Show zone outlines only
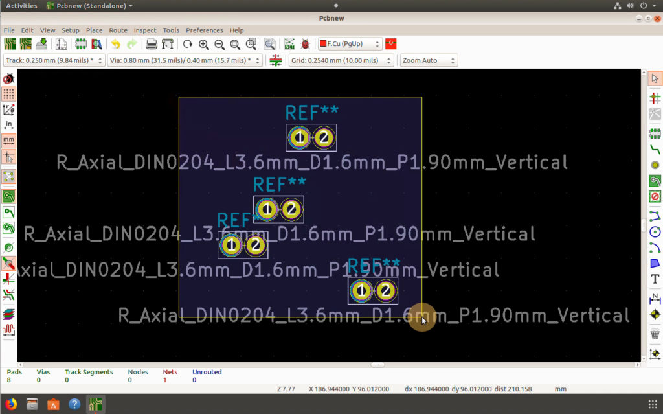 (x=8, y=228)
